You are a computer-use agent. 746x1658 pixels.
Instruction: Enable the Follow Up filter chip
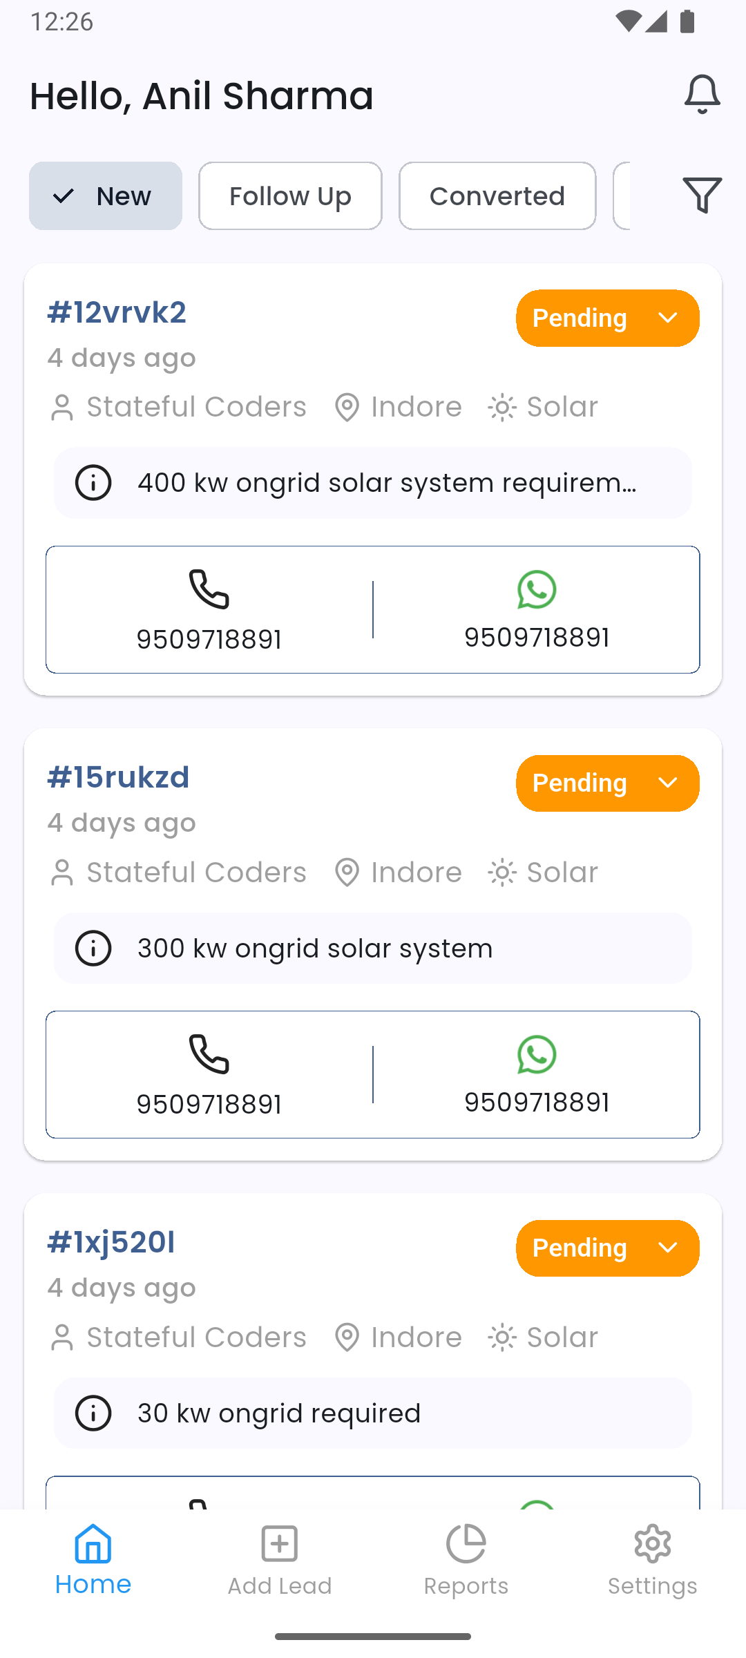(290, 196)
